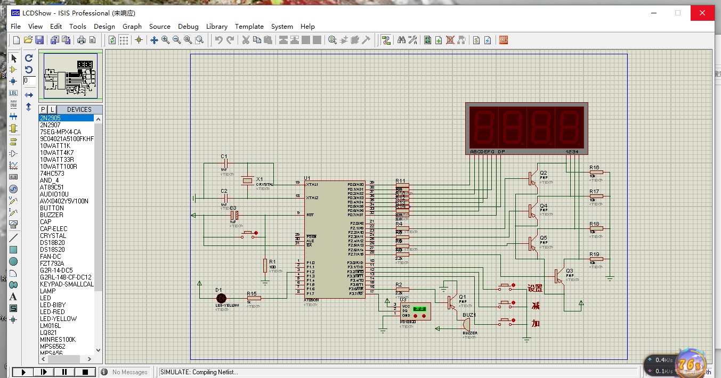Select the 2D line drawing tool
The width and height of the screenshot is (721, 378).
tap(13, 237)
